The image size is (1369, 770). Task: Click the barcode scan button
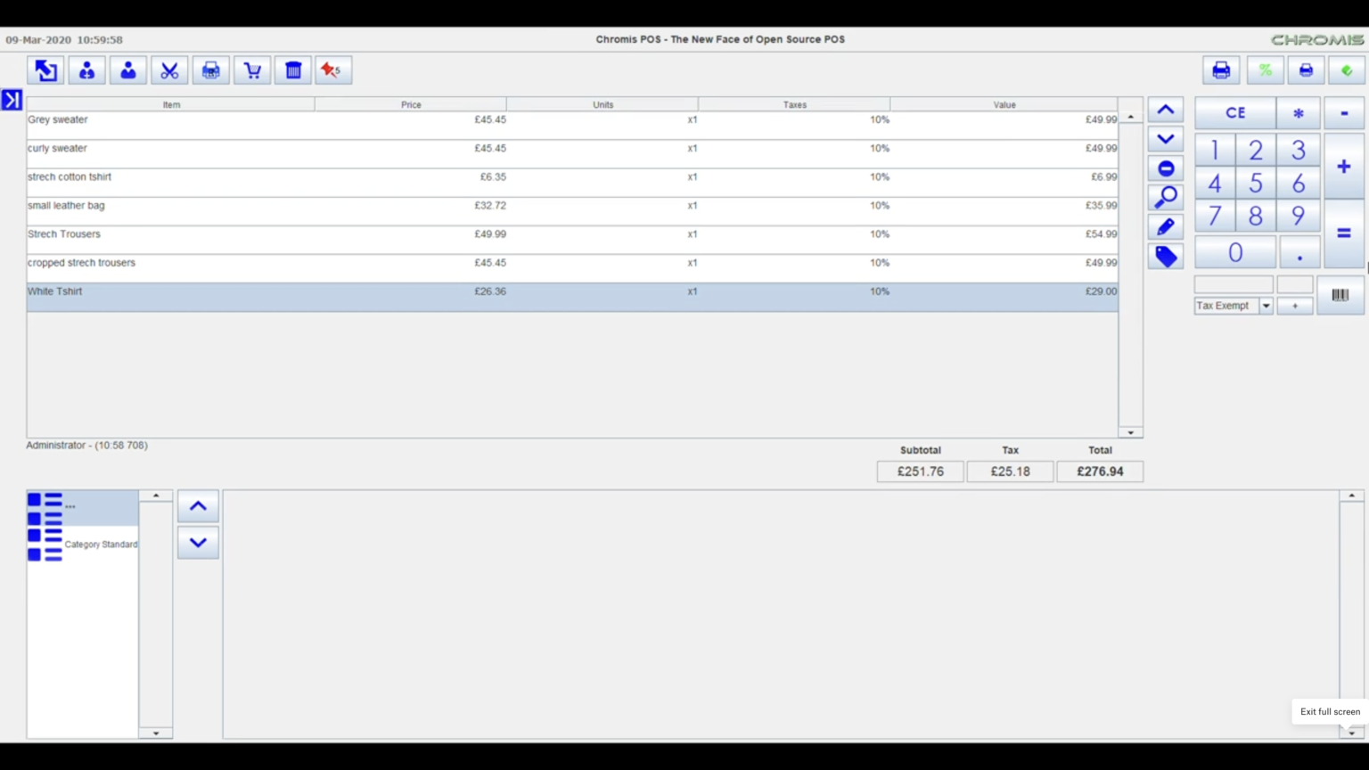1340,295
